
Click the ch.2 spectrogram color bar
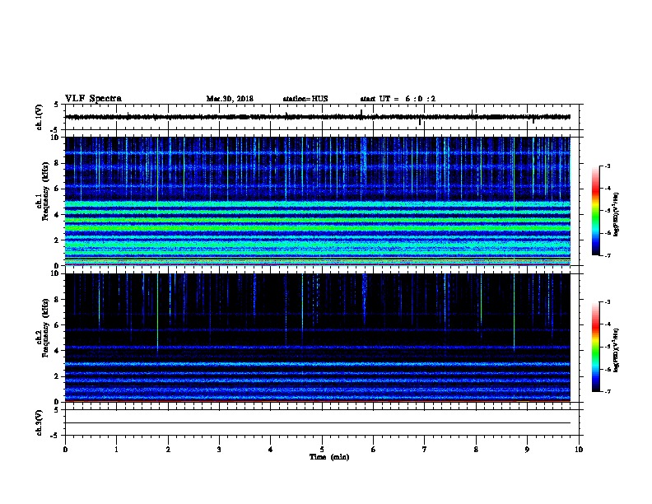click(596, 347)
